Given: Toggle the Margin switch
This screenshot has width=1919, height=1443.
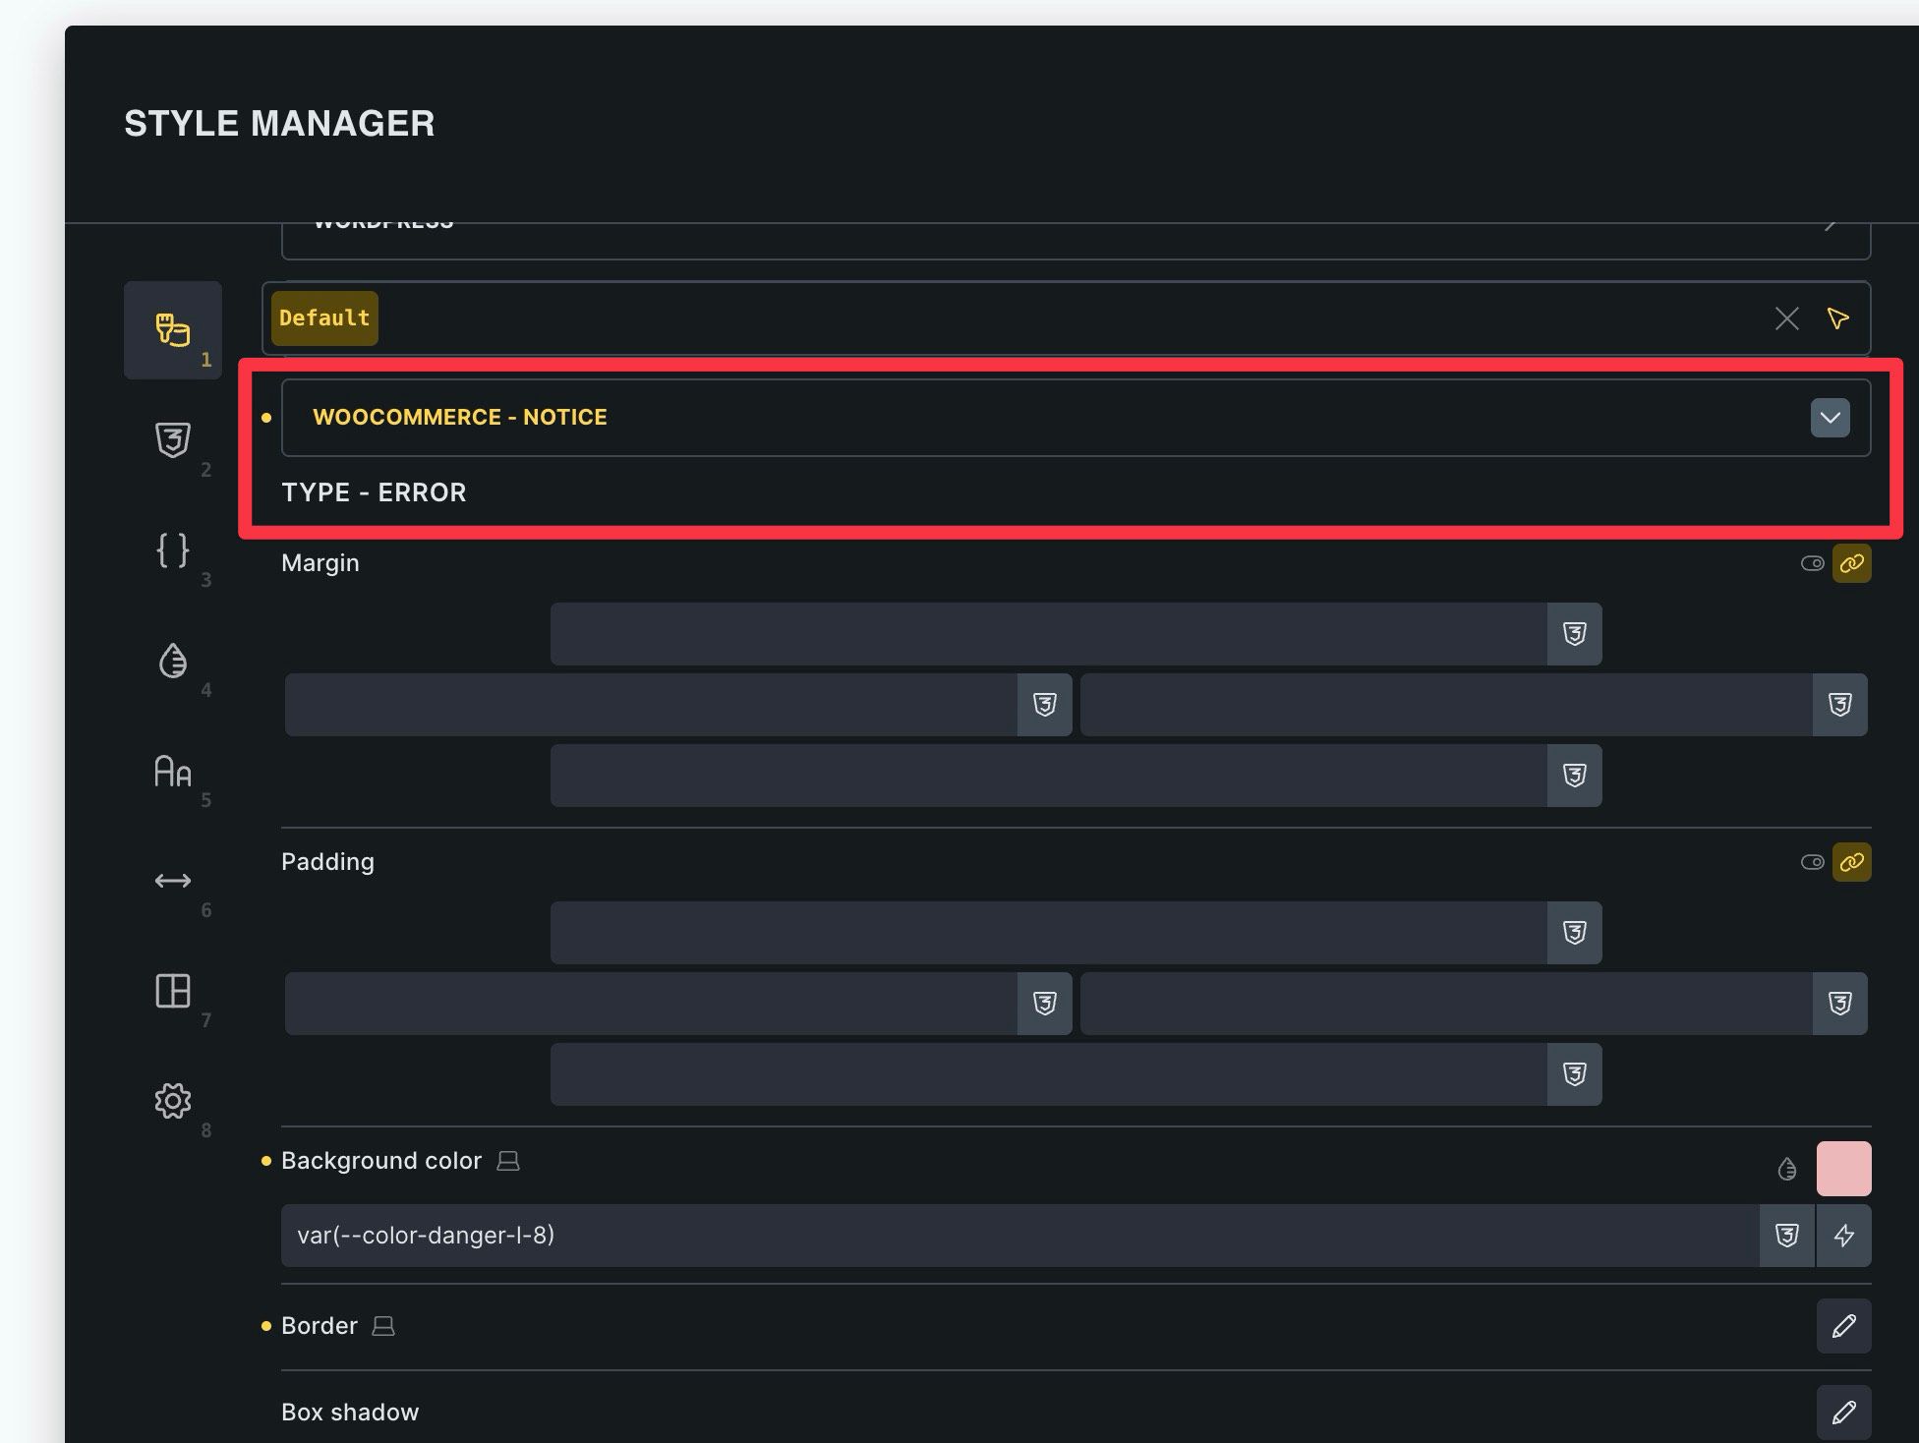Looking at the screenshot, I should [x=1812, y=563].
